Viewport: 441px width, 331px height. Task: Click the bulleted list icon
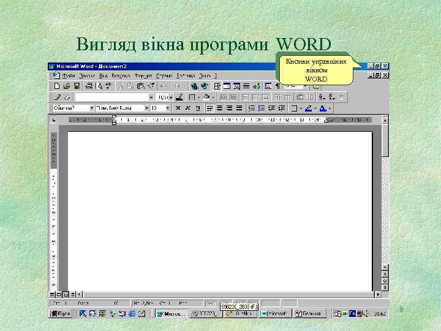pos(262,108)
